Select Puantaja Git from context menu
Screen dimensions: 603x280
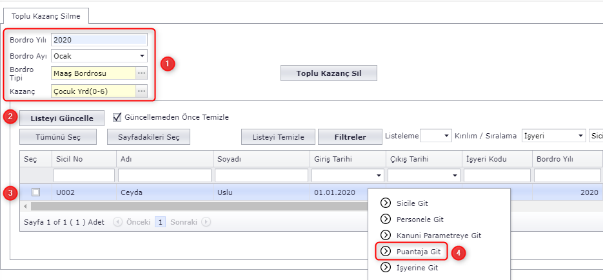(418, 252)
